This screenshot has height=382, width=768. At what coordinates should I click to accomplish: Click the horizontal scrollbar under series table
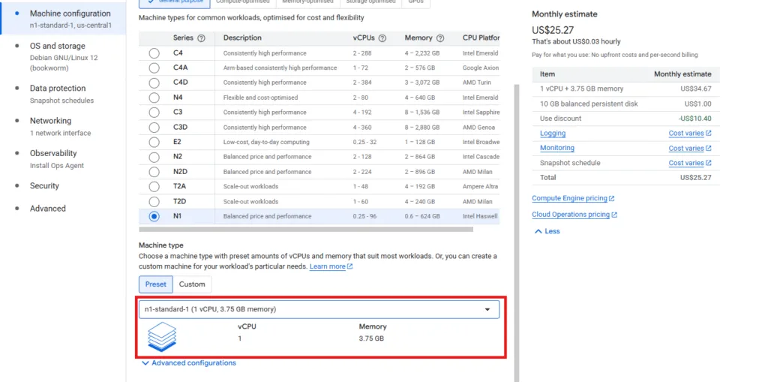pyautogui.click(x=306, y=229)
